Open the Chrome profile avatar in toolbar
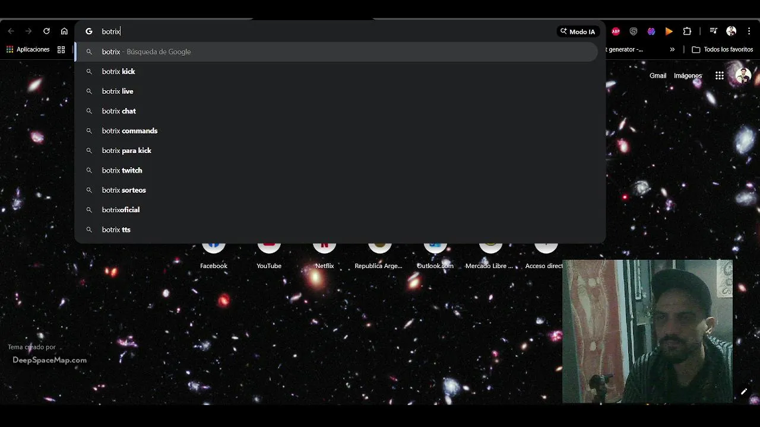This screenshot has height=427, width=760. (x=731, y=31)
